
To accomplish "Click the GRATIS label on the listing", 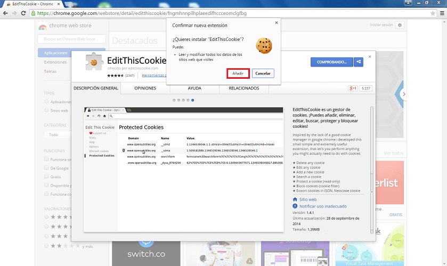I will pyautogui.click(x=396, y=215).
